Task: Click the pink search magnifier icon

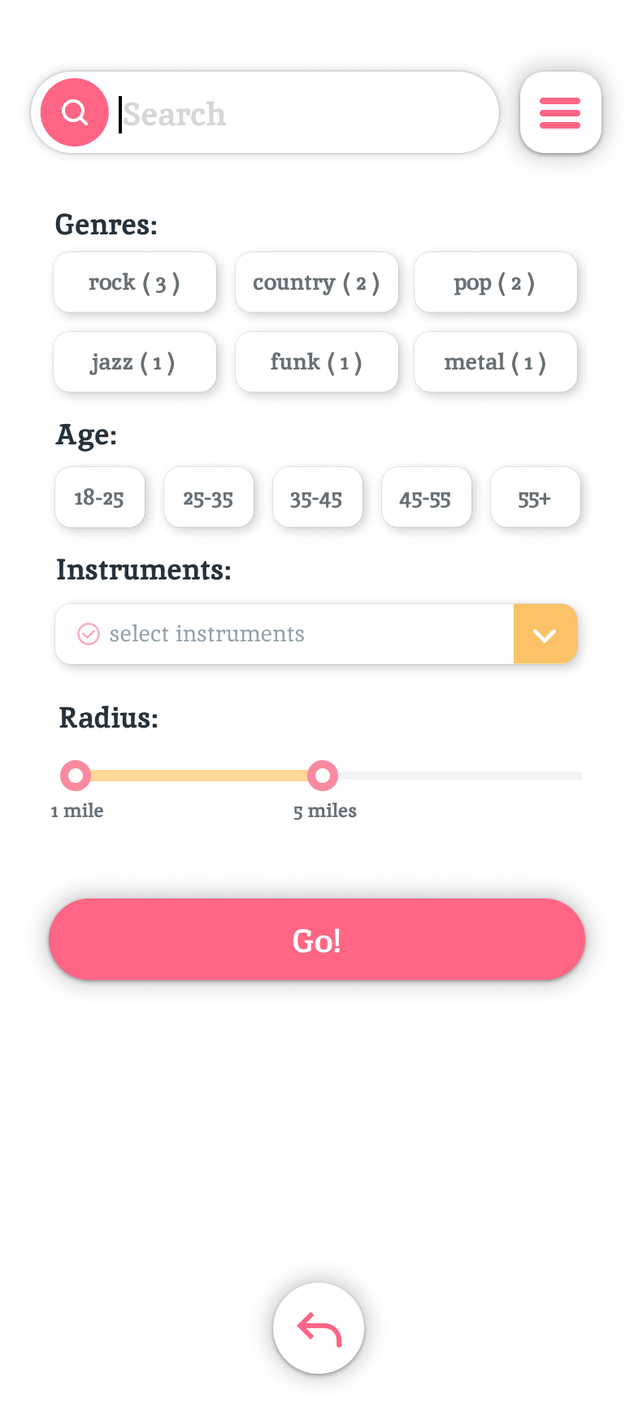Action: coord(75,112)
